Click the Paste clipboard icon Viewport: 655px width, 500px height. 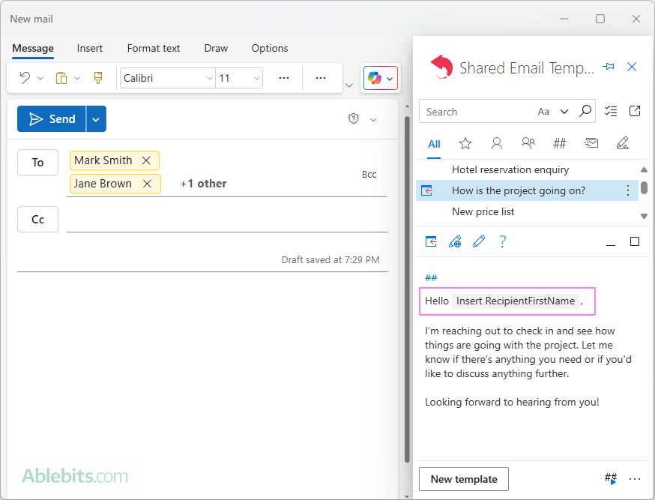61,78
